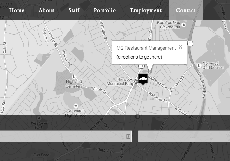Click the Westover Park tree icon
Image resolution: width=230 pixels, height=161 pixels.
point(39,118)
